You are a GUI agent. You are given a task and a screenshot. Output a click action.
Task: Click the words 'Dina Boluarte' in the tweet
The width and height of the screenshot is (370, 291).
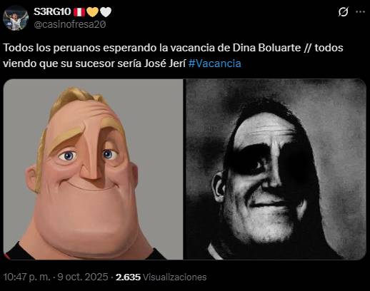click(x=266, y=48)
